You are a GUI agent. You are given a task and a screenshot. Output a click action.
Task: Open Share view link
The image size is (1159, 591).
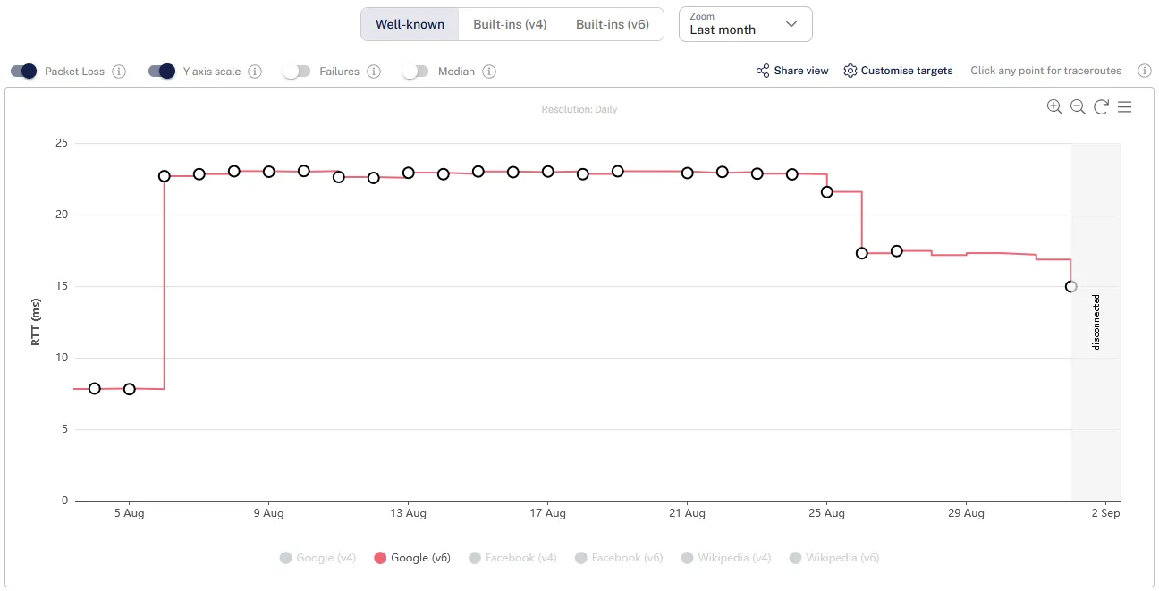click(x=792, y=71)
